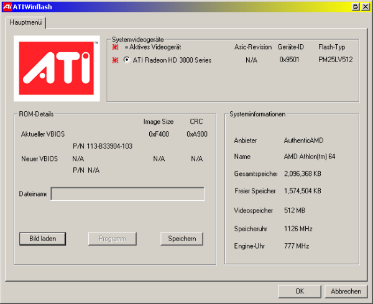Click the CRC value 0xA900
Image resolution: width=373 pixels, height=304 pixels.
197,134
